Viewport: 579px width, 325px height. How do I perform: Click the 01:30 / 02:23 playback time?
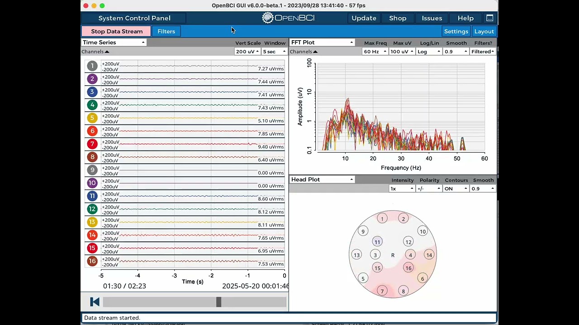tap(124, 286)
